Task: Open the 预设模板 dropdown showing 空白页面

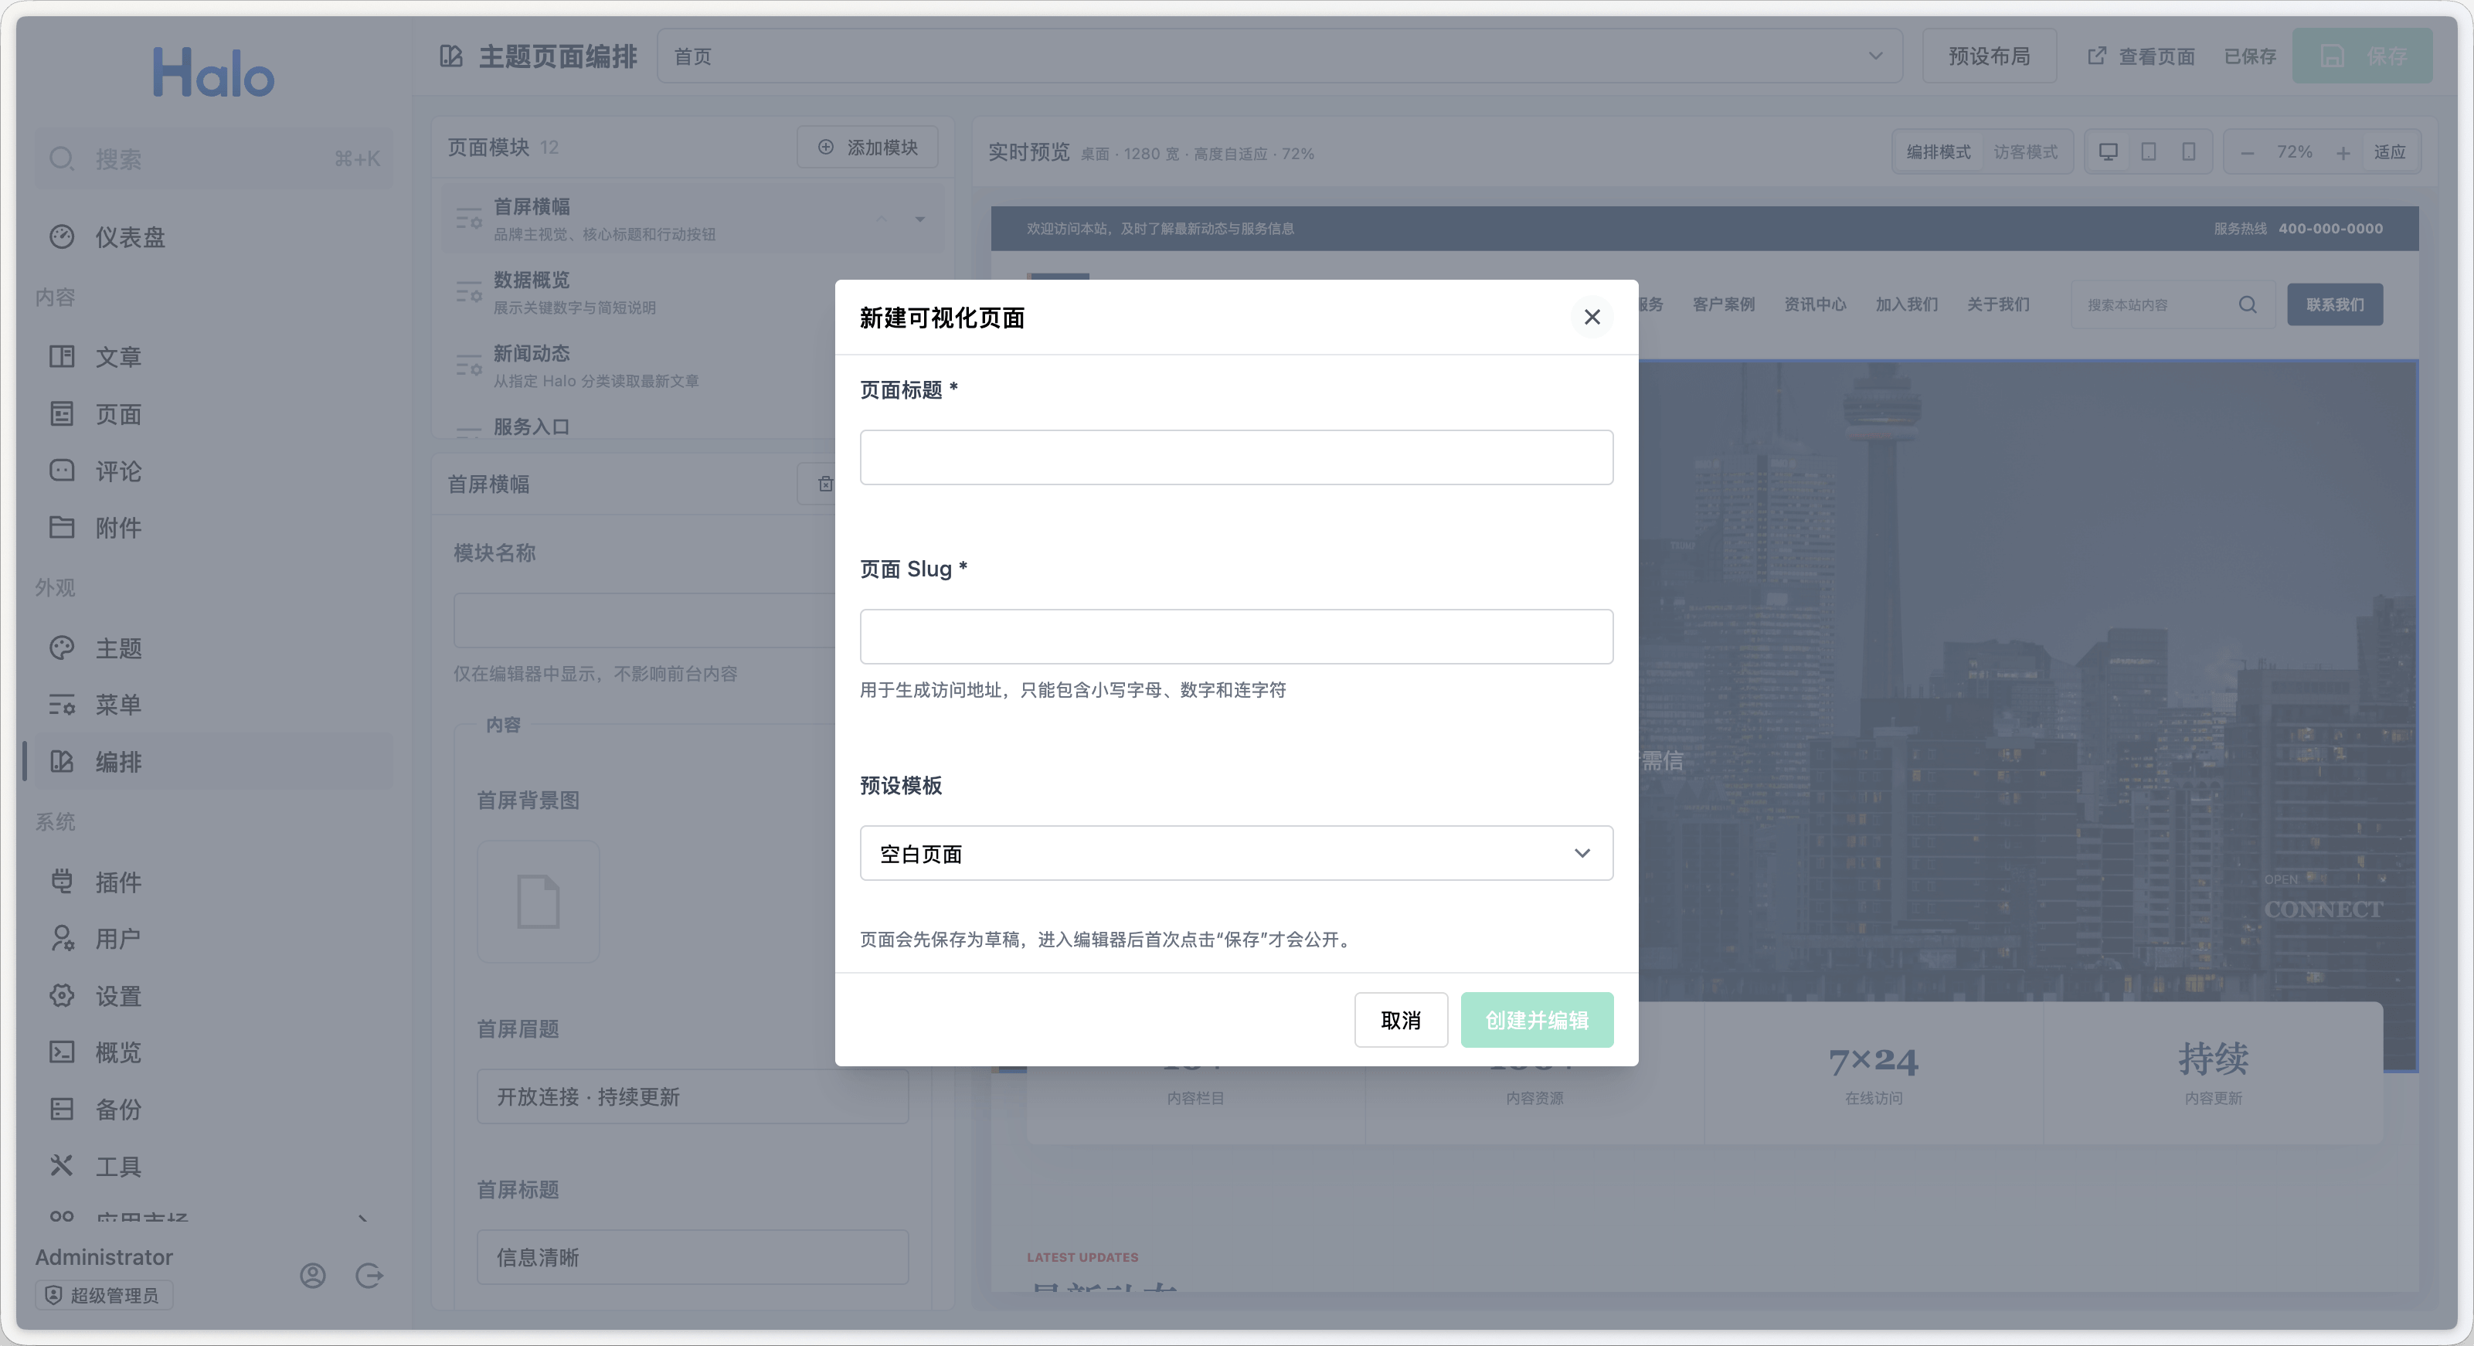Action: click(x=1236, y=853)
